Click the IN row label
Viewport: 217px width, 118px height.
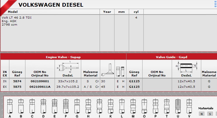click(x=5, y=81)
